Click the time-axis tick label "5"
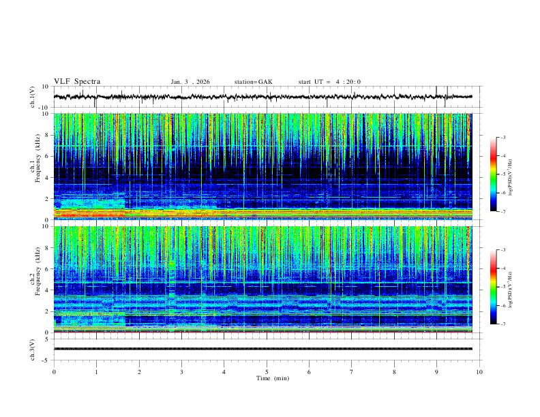The height and width of the screenshot is (417, 540). click(x=267, y=372)
